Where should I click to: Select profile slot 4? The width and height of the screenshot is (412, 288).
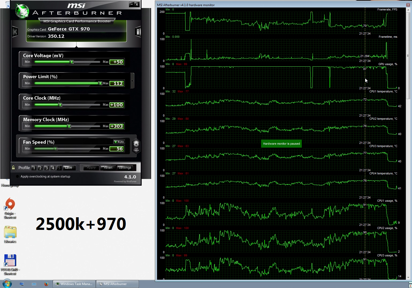(53, 168)
